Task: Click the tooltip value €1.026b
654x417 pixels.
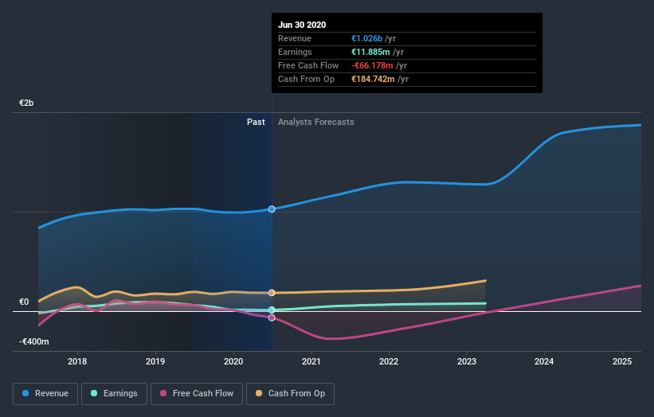Action: point(366,38)
